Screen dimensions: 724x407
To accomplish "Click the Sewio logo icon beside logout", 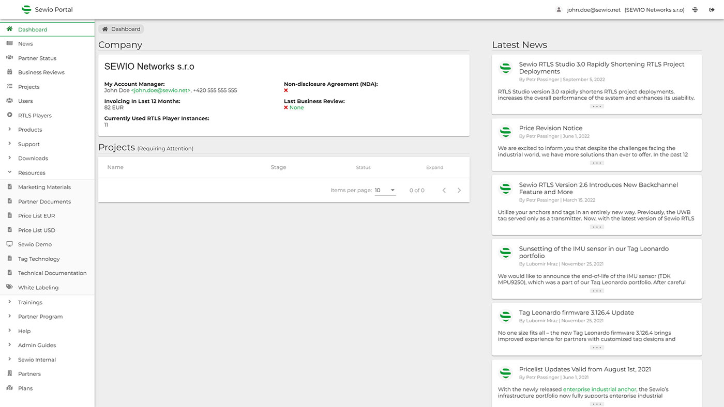I will pos(696,10).
